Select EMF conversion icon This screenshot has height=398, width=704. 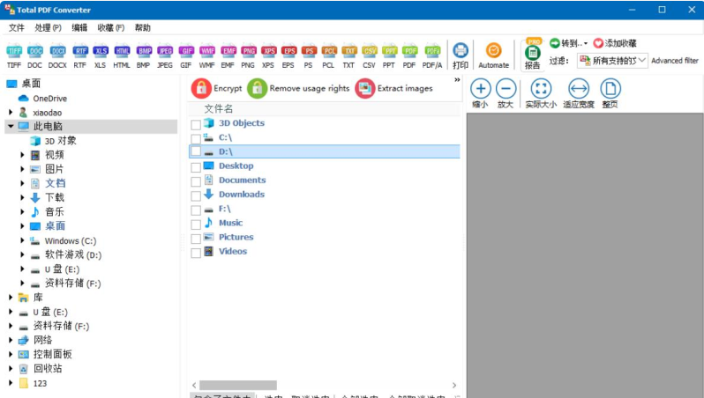(228, 56)
